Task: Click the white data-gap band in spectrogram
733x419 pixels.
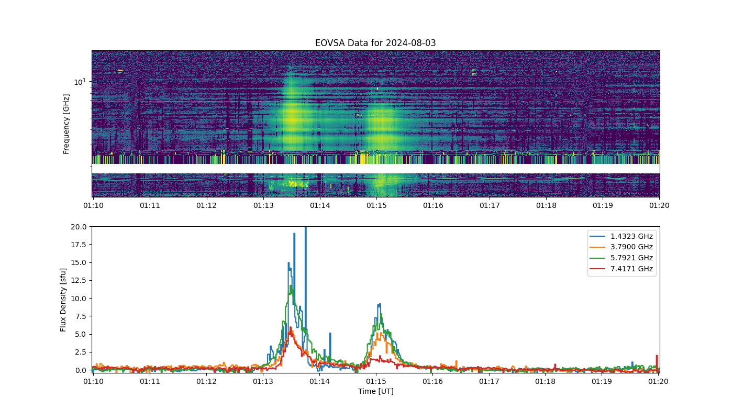Action: (375, 169)
